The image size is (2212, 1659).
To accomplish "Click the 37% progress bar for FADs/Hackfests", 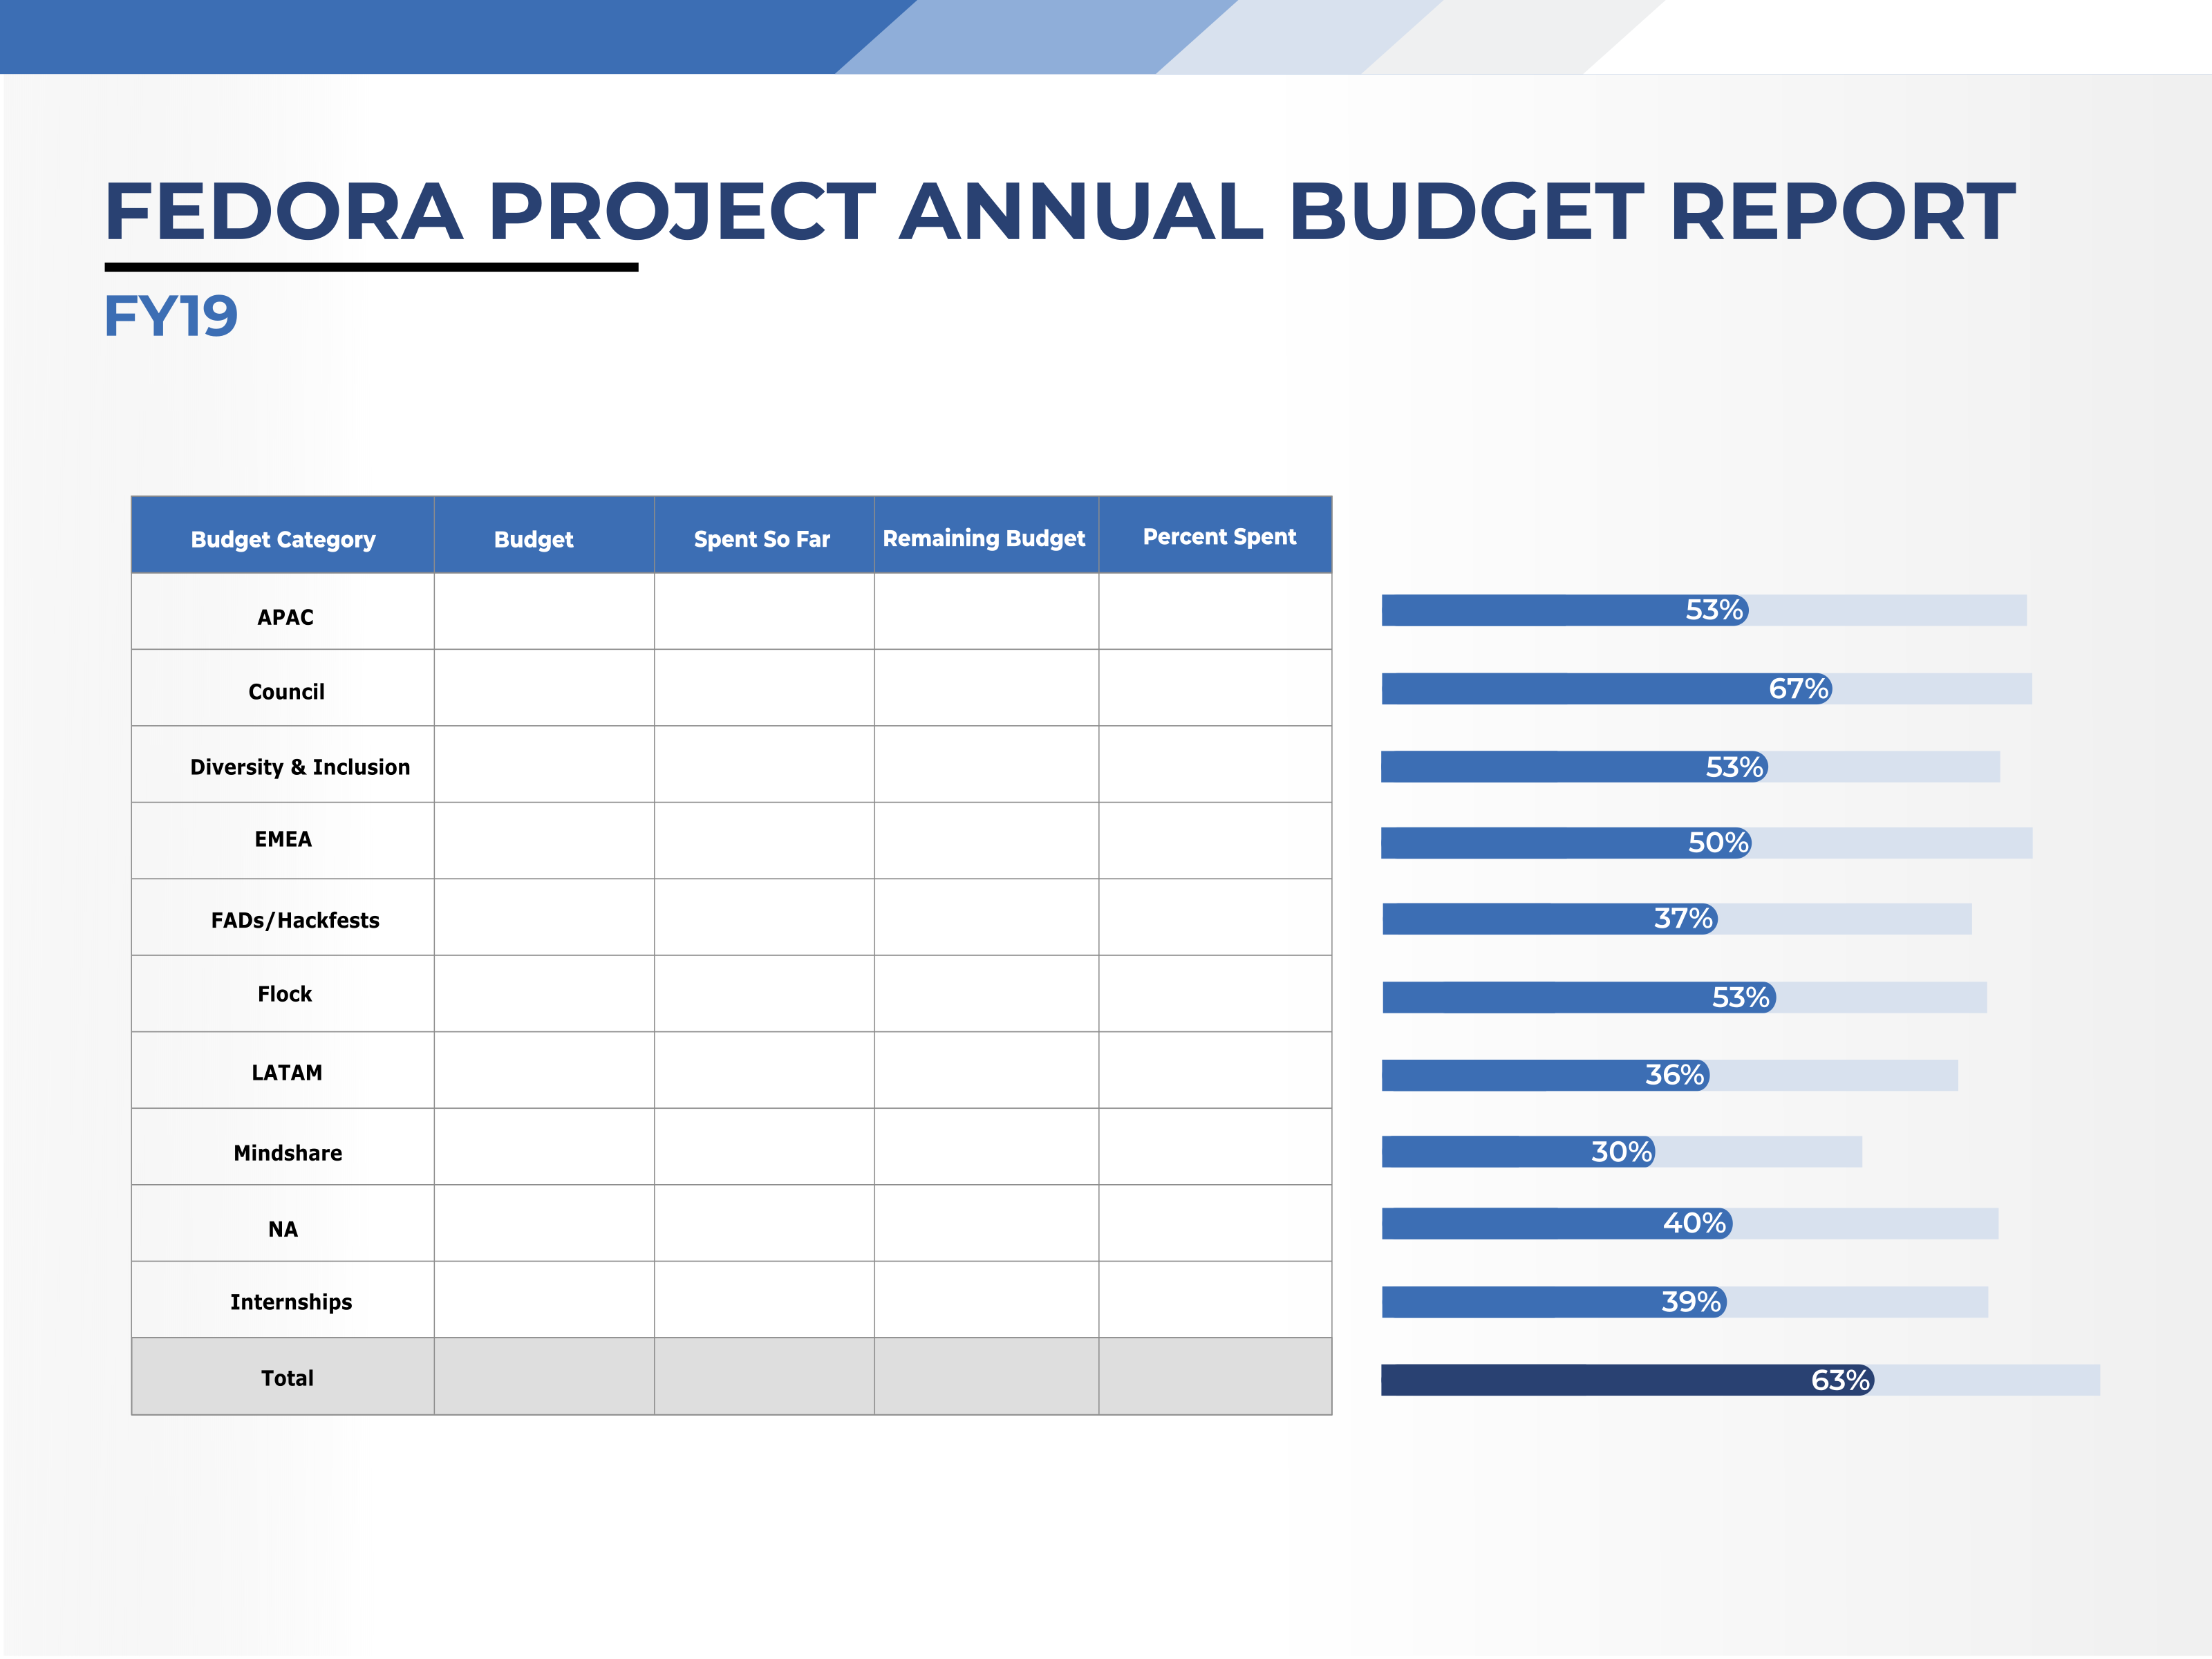I will [1677, 919].
